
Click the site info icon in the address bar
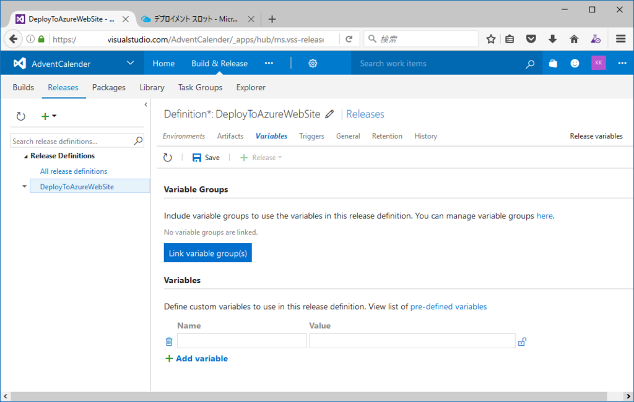[x=30, y=39]
